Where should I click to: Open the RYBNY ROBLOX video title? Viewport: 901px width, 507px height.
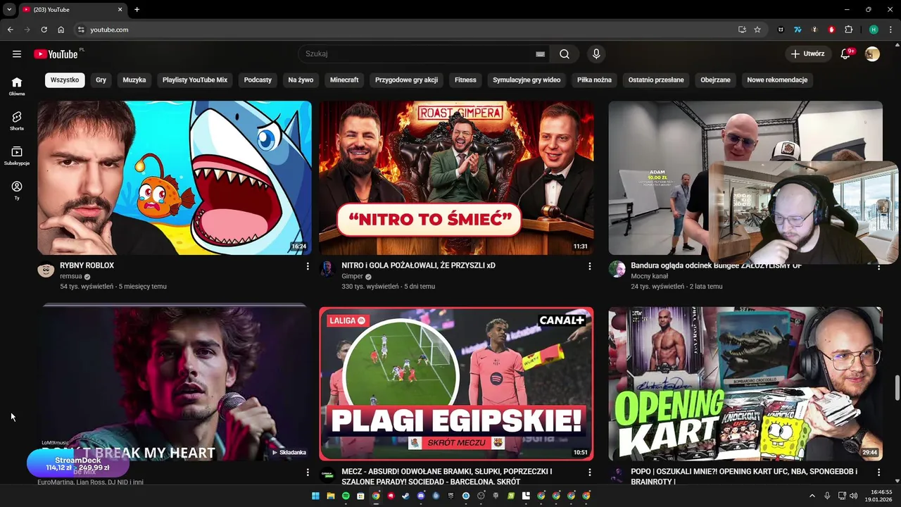[87, 265]
